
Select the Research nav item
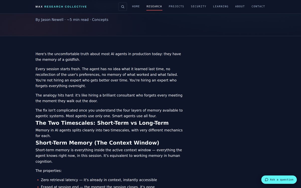coord(154,7)
